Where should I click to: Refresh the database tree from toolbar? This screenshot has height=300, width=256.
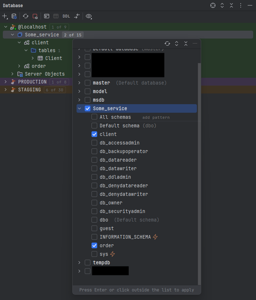click(26, 16)
